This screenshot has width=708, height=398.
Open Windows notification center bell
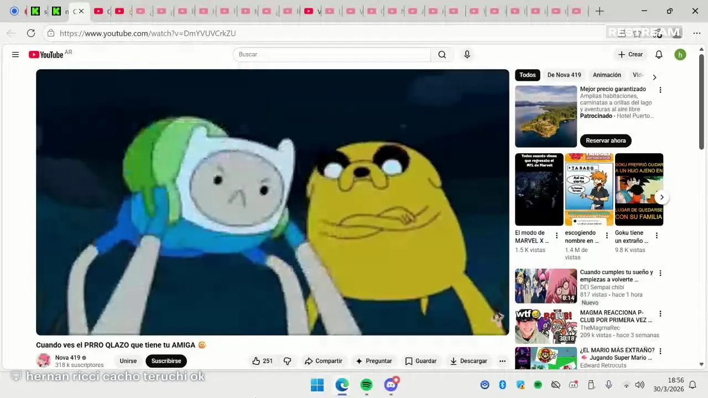pos(693,385)
